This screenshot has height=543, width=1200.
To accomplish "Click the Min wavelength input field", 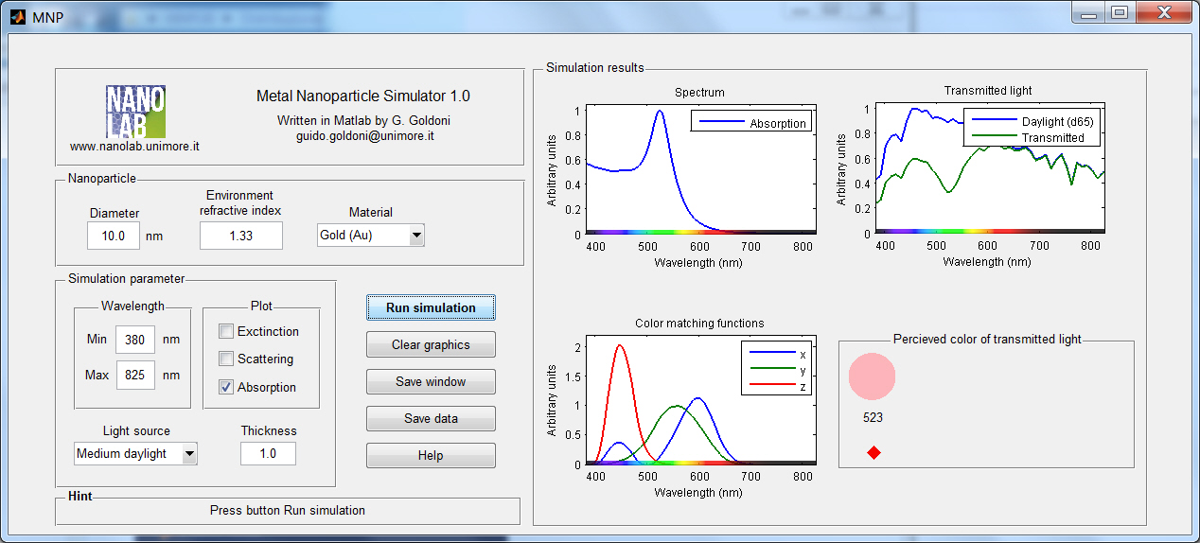I will 134,340.
